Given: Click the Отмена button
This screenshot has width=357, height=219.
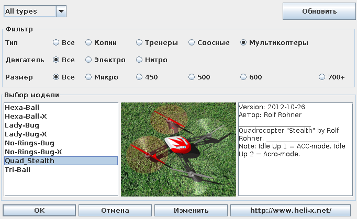Looking at the screenshot, I should coord(115,210).
